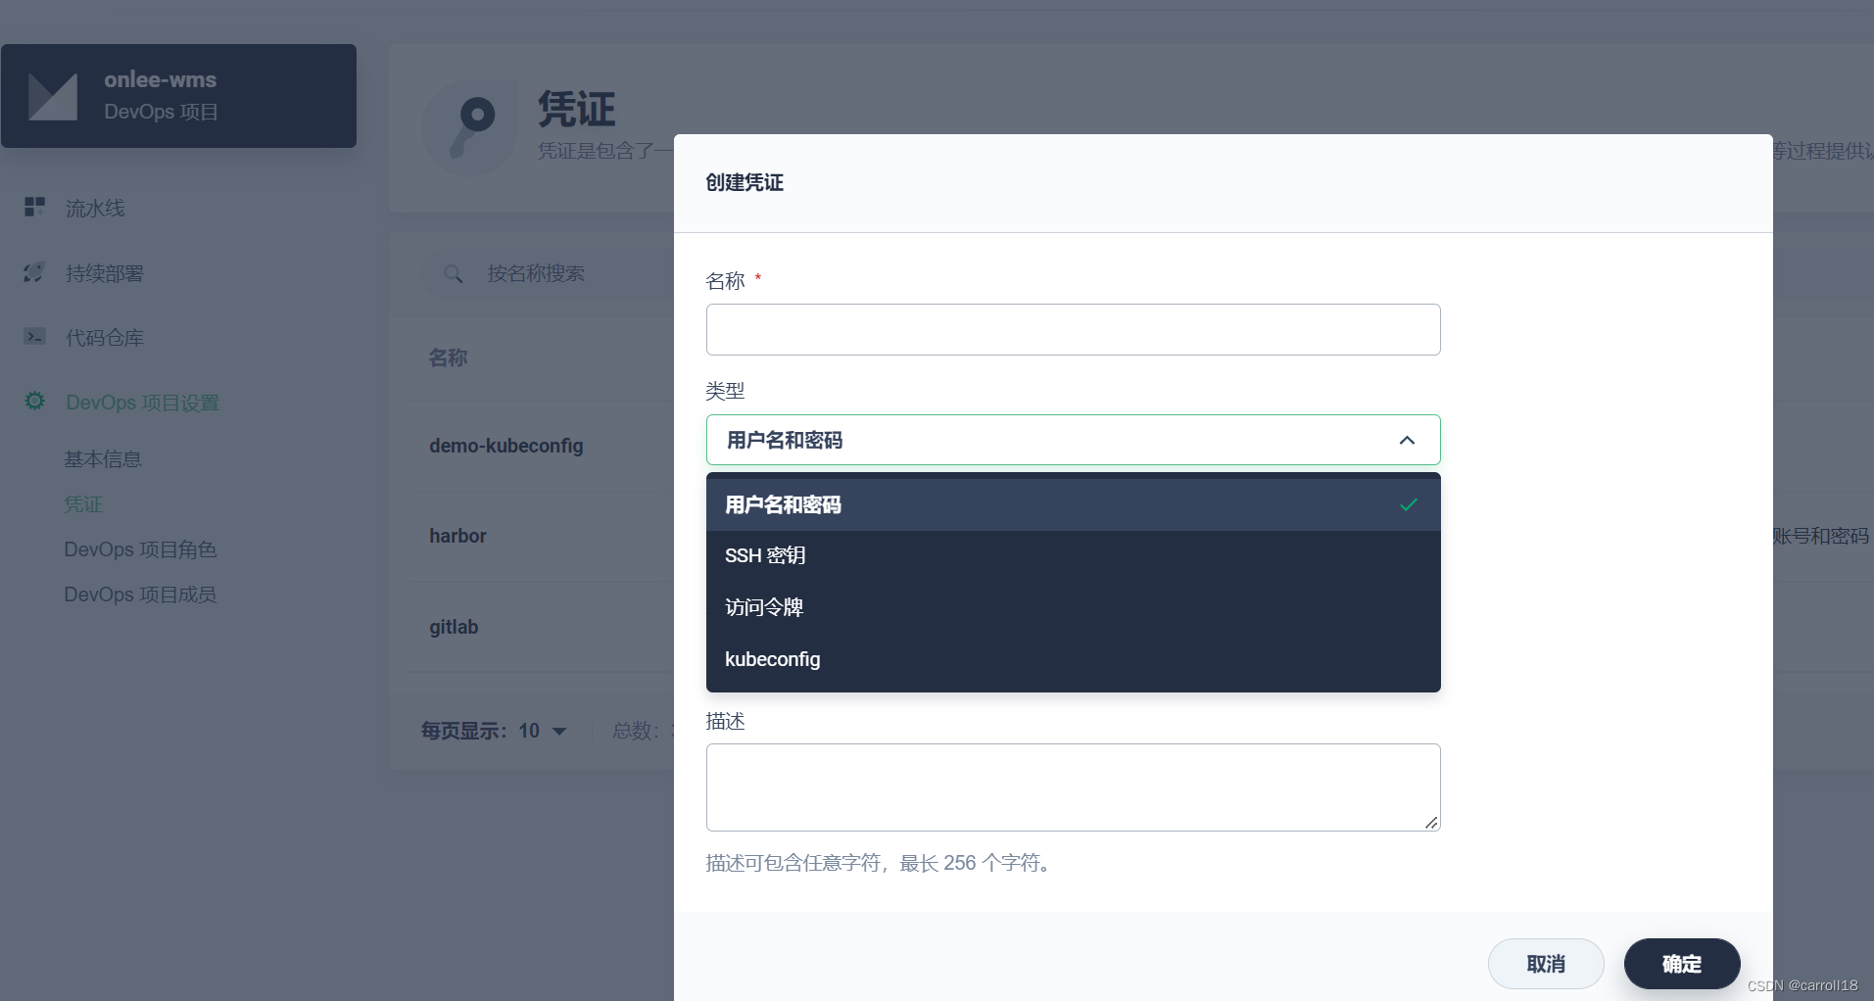The width and height of the screenshot is (1874, 1001).
Task: Focus the 名称 input field
Action: 1073,329
